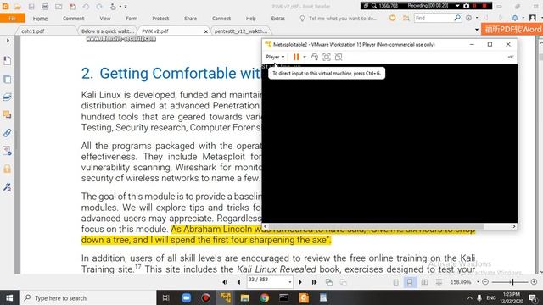Screen dimensions: 543x305
Task: Go to the first page
Action: (x=225, y=282)
